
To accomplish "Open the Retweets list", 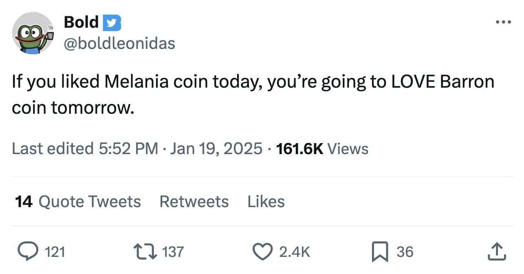I will [194, 201].
